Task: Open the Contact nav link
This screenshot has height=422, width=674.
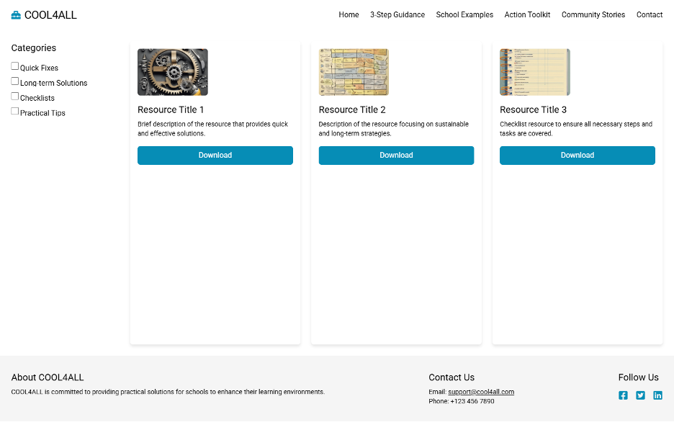Action: [649, 15]
